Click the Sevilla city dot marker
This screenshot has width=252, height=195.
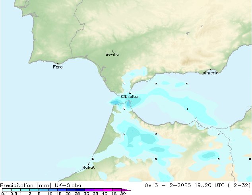[112, 51]
